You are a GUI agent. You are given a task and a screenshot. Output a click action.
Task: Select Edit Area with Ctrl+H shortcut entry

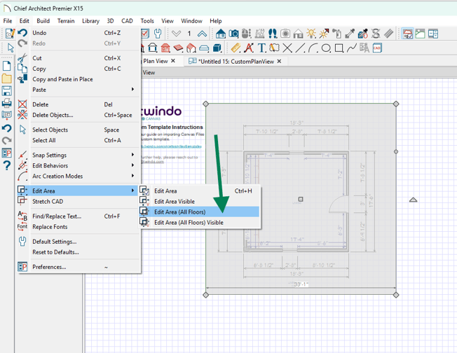pyautogui.click(x=199, y=191)
